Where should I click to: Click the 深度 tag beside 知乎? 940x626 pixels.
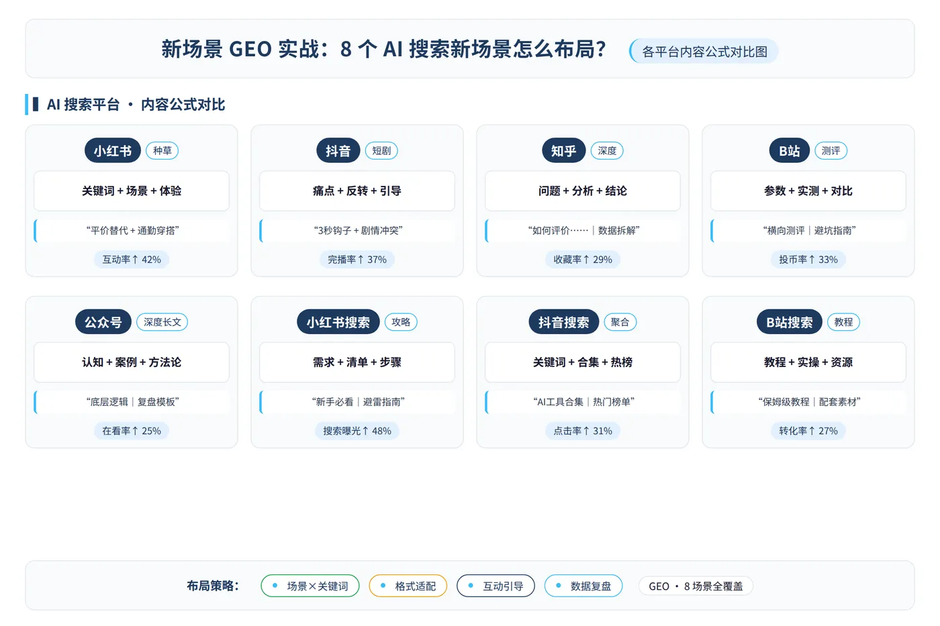click(x=607, y=151)
